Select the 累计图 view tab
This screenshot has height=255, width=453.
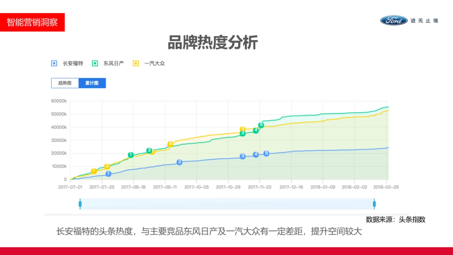click(x=92, y=83)
